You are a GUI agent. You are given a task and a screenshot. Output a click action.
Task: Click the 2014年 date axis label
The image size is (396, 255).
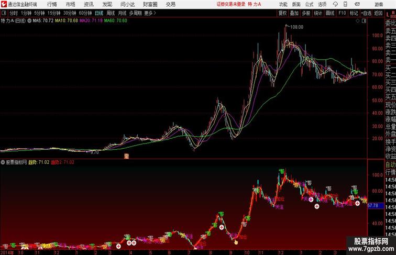point(7,252)
